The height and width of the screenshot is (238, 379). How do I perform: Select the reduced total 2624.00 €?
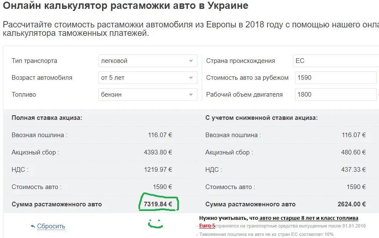pyautogui.click(x=352, y=204)
